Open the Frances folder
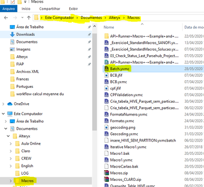Screen dimensions: 204x187 22,79
